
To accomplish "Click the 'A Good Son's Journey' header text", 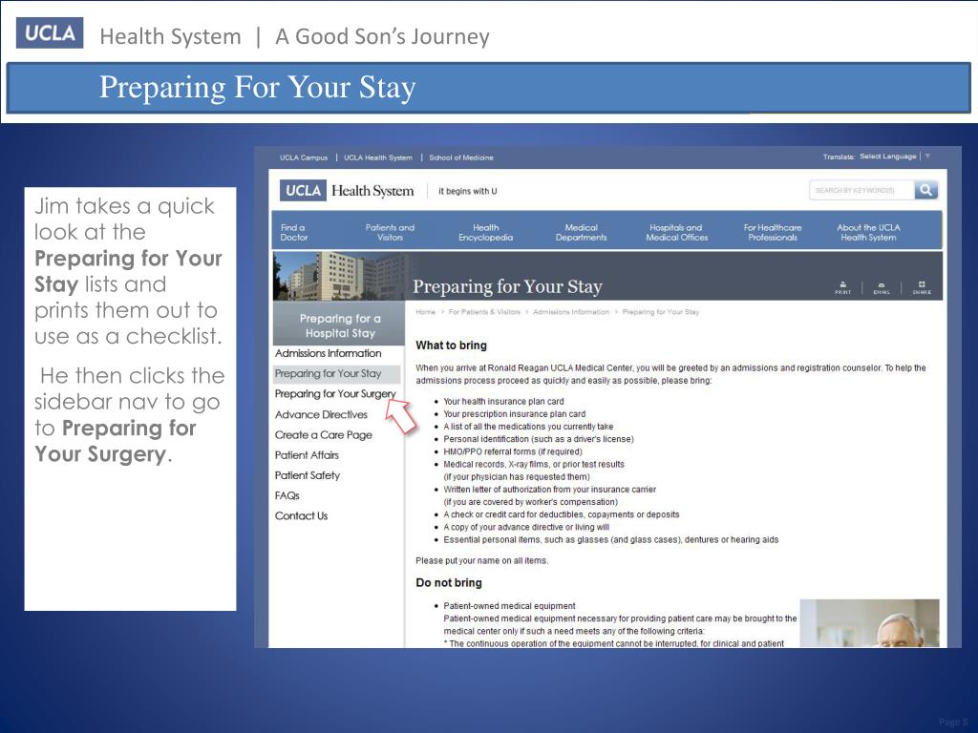I will pos(382,36).
